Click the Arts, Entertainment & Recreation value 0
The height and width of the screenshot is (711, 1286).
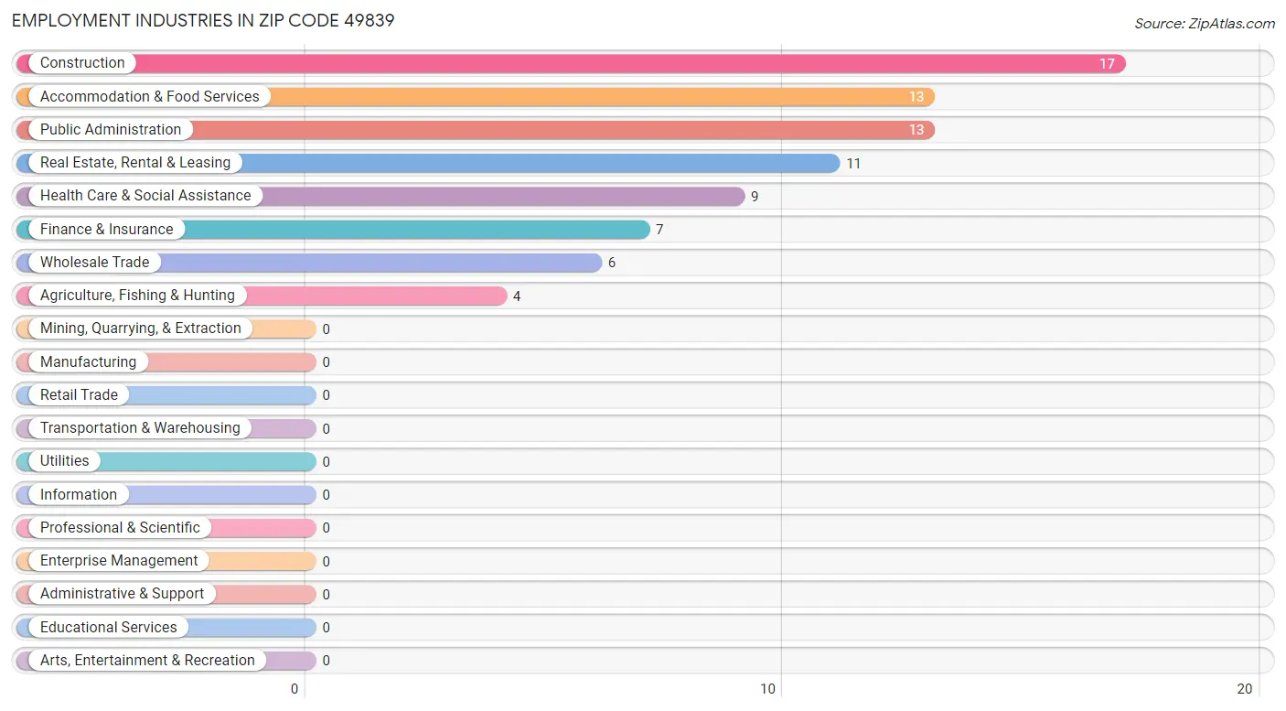pyautogui.click(x=327, y=661)
